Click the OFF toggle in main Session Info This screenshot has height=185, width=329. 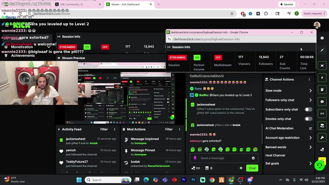pos(105,47)
